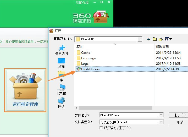Go back using the blue arrow icon
This screenshot has width=188, height=137.
pyautogui.click(x=149, y=39)
